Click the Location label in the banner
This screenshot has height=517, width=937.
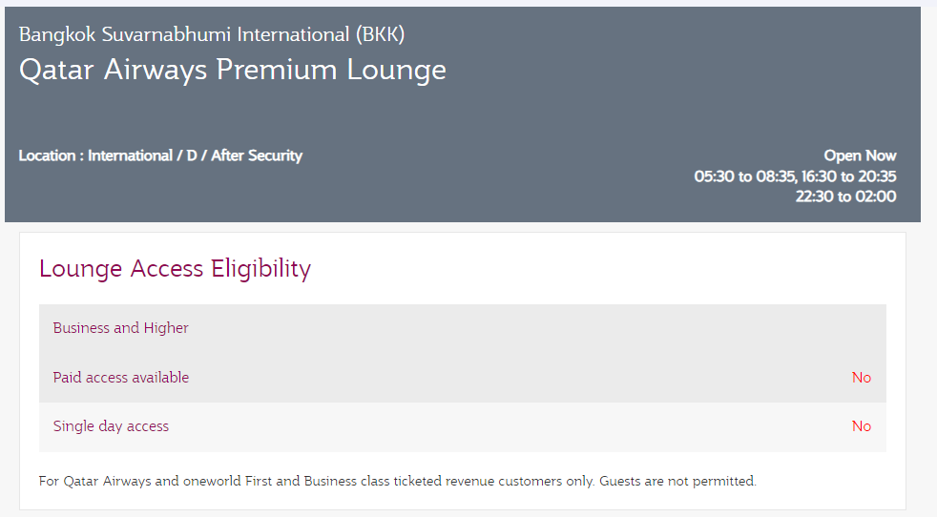(48, 155)
